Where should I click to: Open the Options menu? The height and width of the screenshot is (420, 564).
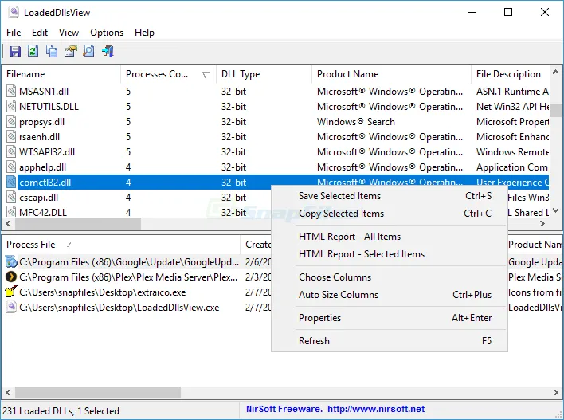[107, 33]
